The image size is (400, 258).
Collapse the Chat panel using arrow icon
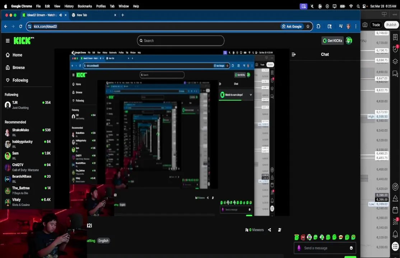294,54
